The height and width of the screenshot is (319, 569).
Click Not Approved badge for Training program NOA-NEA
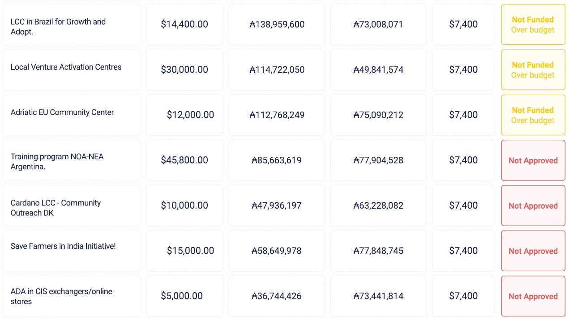click(533, 160)
